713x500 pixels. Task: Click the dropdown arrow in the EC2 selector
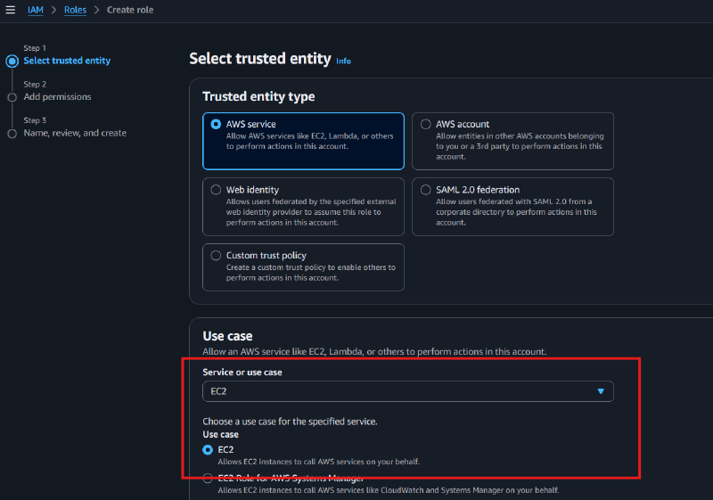point(601,391)
